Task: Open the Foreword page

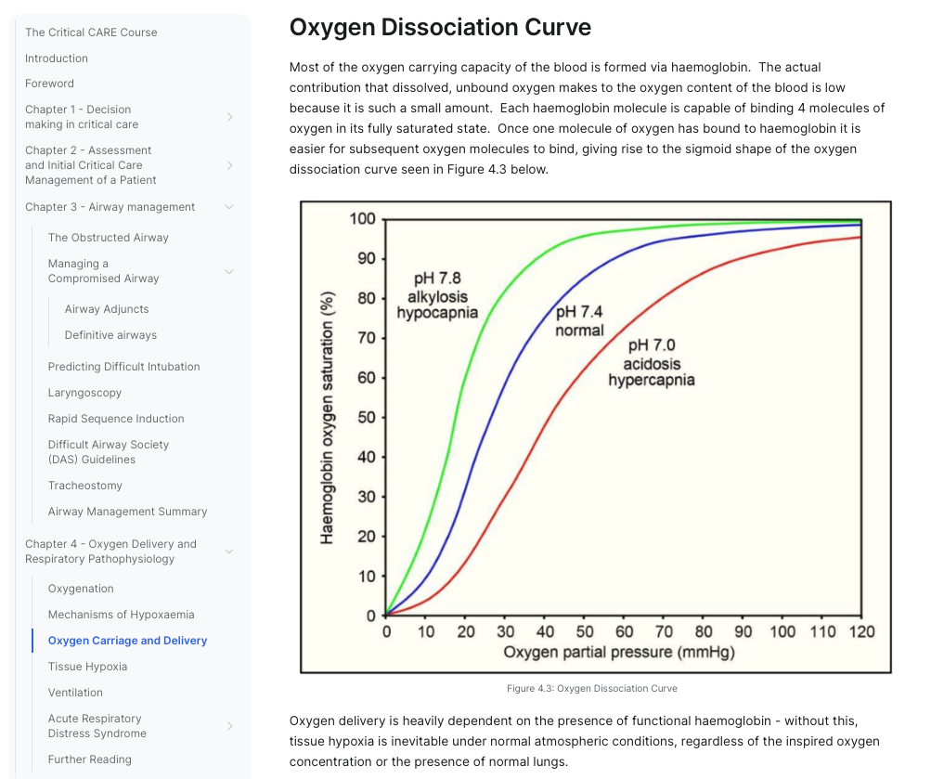Action: 49,84
